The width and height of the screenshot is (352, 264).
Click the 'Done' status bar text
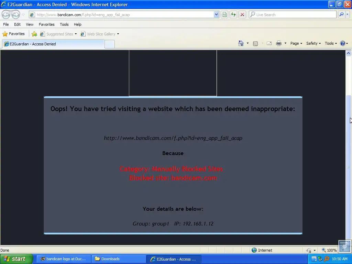click(x=5, y=250)
